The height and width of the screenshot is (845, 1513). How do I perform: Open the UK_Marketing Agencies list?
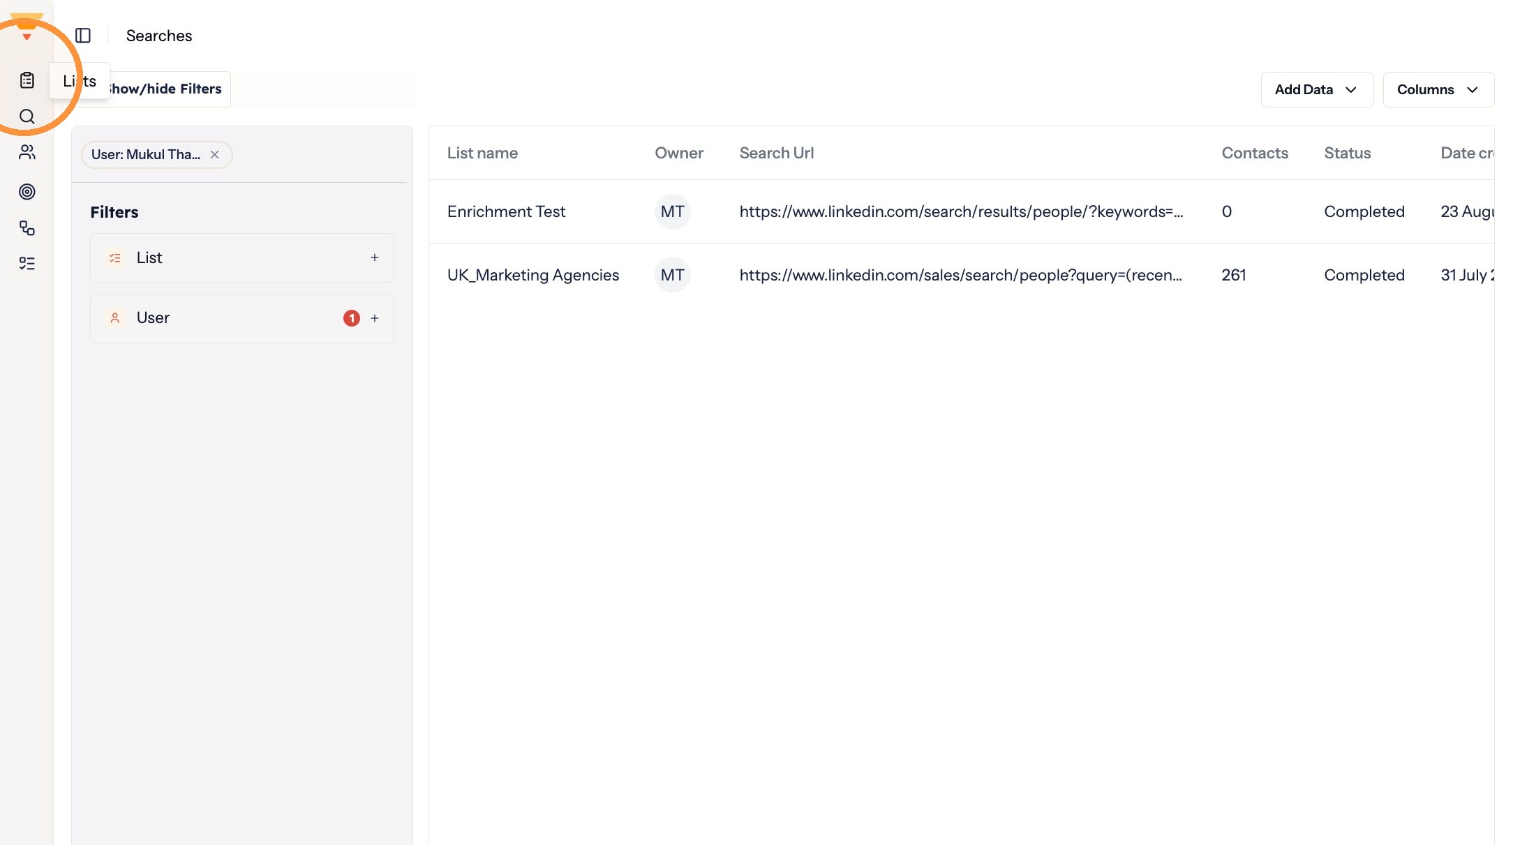pyautogui.click(x=533, y=275)
